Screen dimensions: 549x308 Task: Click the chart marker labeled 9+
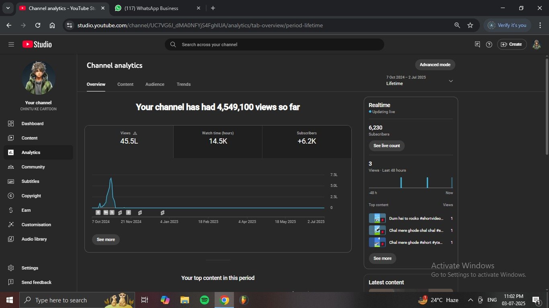[x=106, y=213]
